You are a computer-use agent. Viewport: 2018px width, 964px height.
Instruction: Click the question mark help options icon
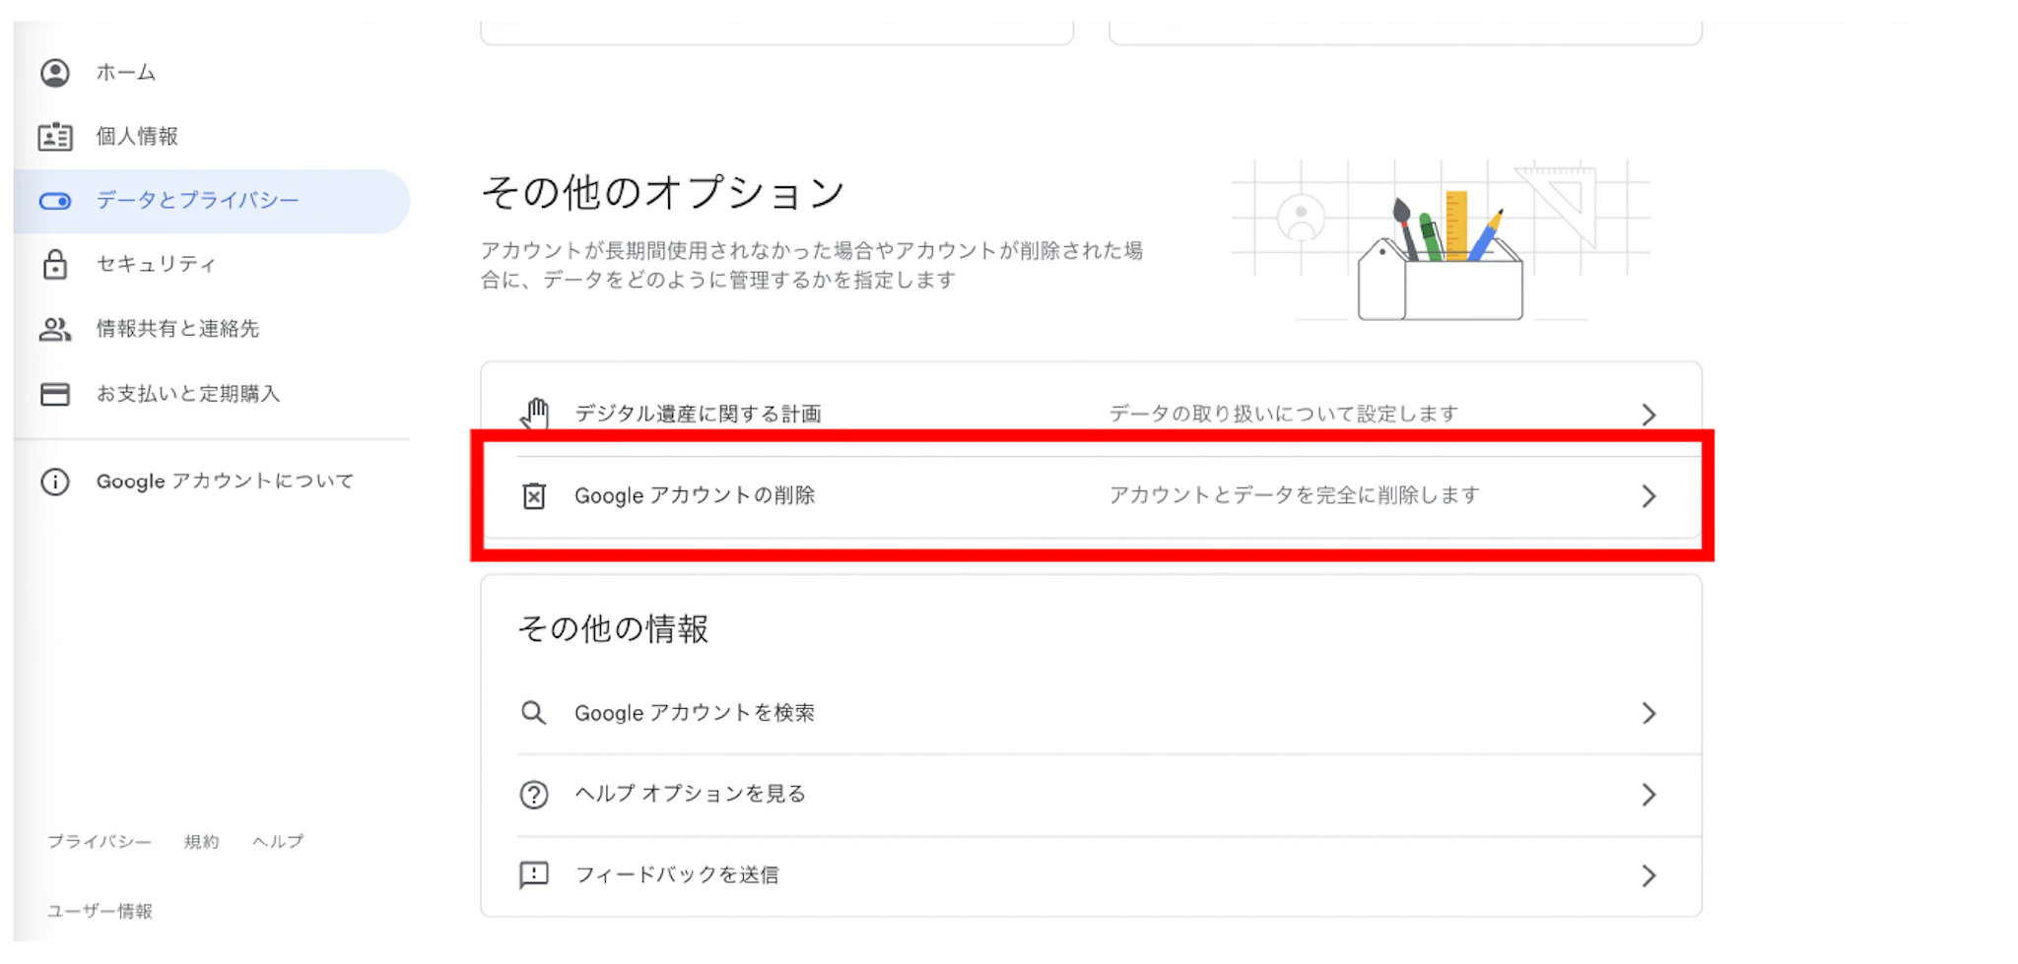tap(533, 795)
